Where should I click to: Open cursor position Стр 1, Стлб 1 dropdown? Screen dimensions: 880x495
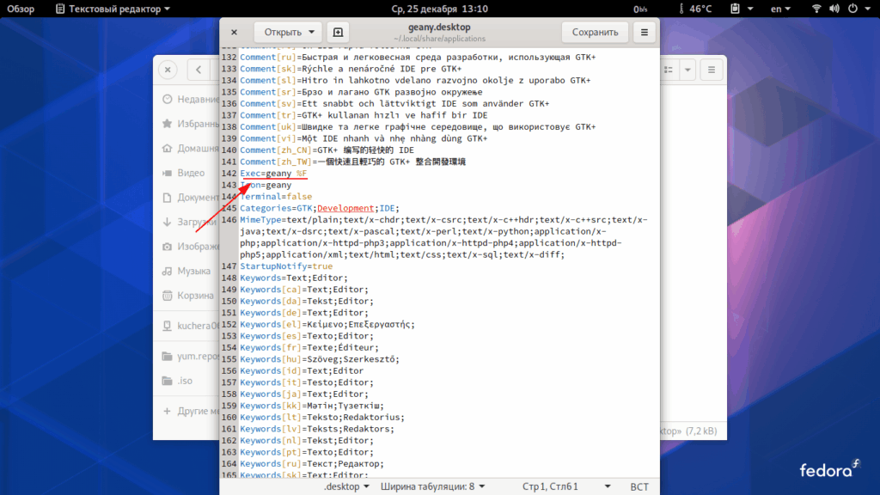pos(565,486)
